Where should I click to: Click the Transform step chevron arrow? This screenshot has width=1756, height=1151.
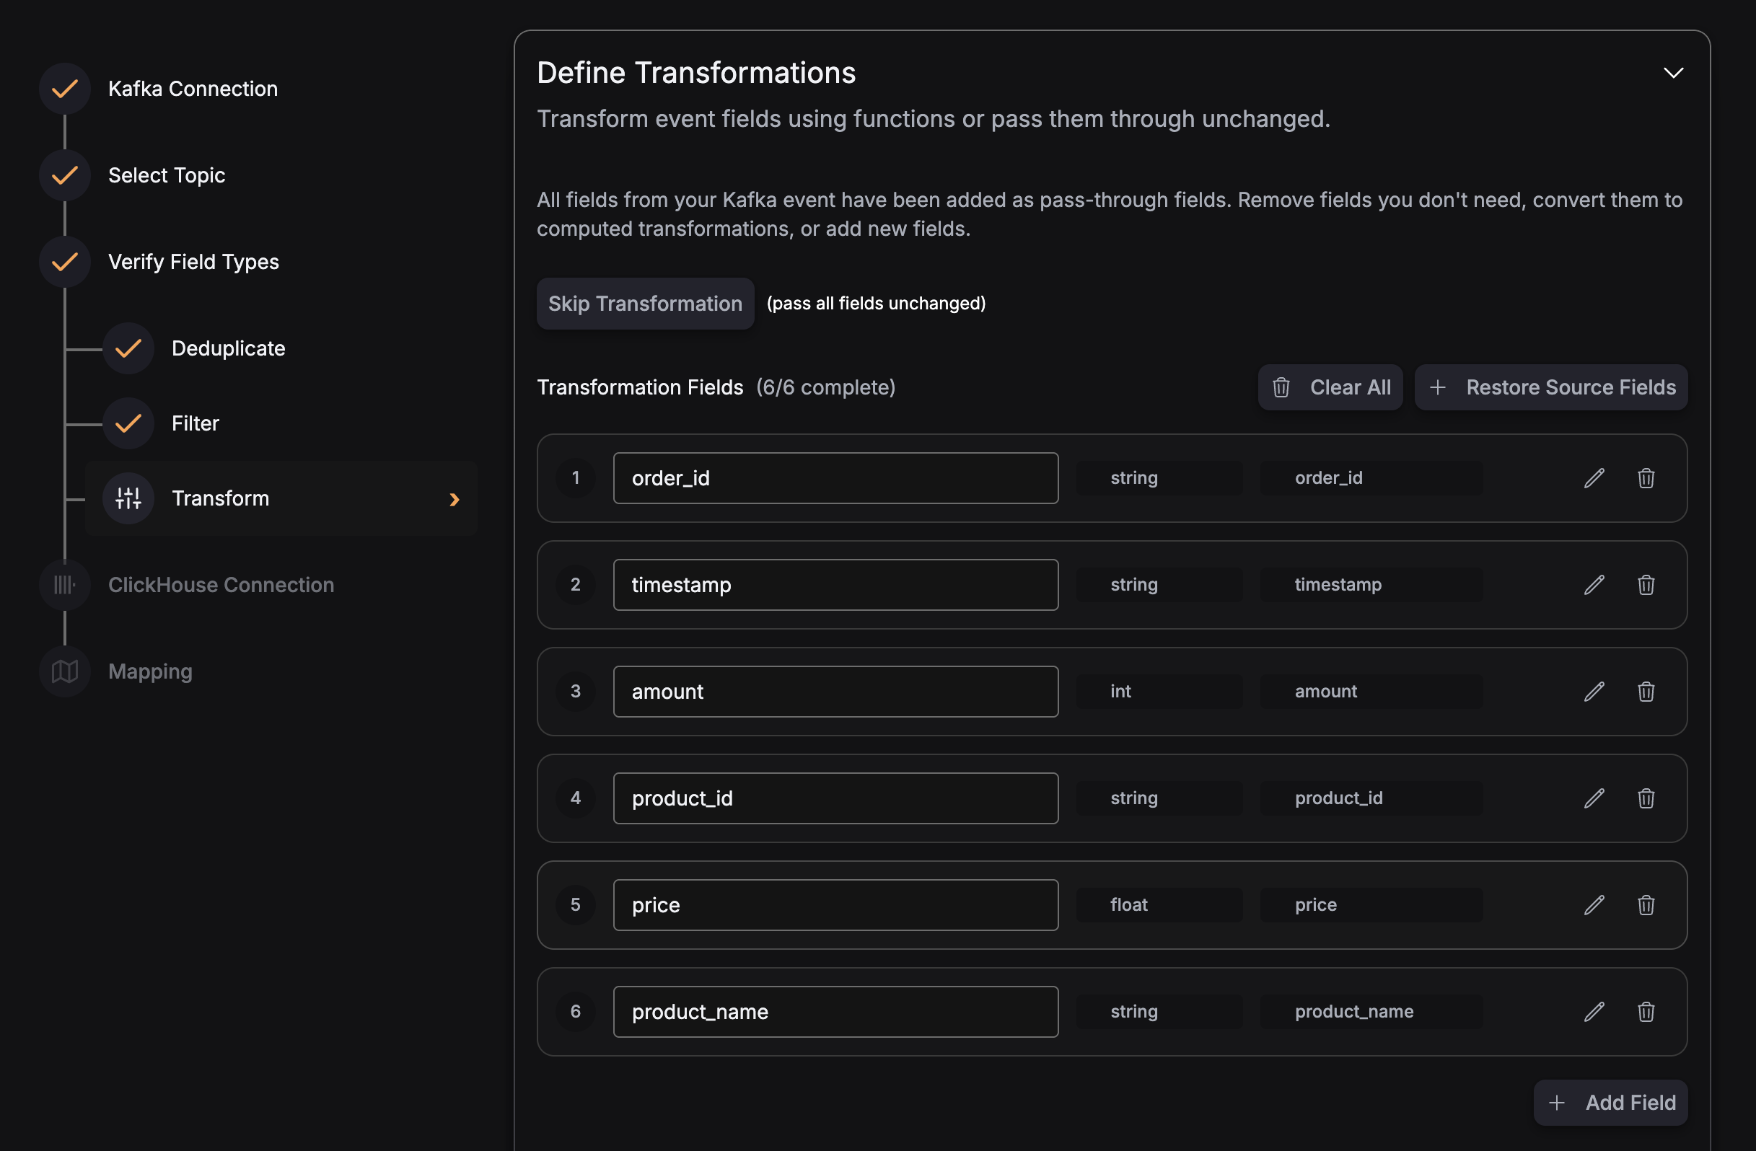coord(455,499)
